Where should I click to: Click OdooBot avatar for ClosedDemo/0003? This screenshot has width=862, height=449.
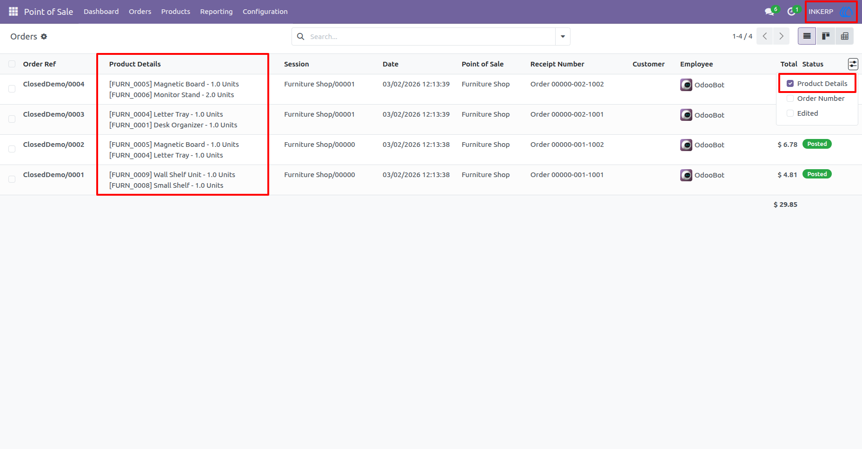pos(686,115)
